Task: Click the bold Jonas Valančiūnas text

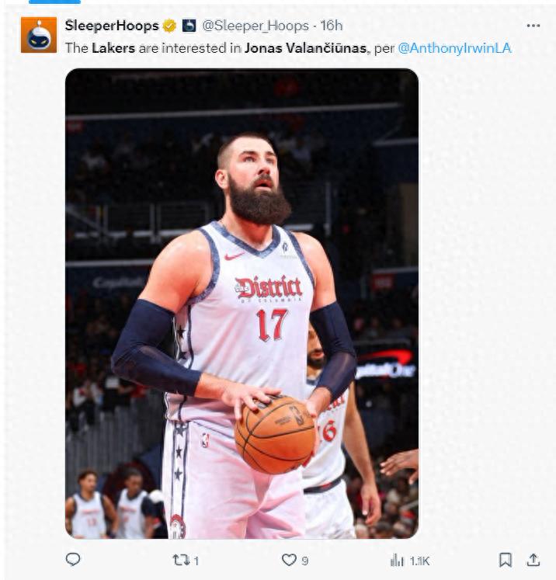Action: tap(305, 48)
